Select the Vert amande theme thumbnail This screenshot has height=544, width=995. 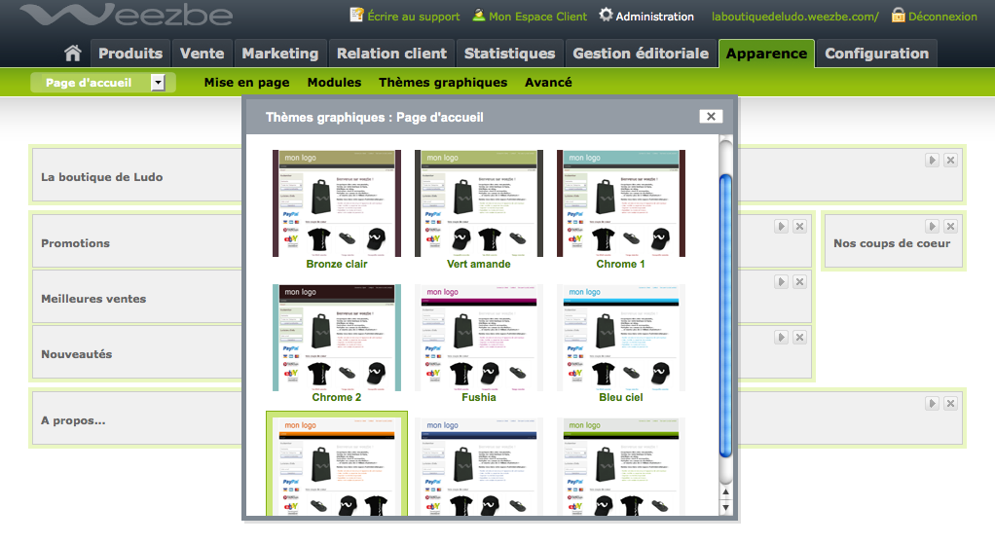click(x=478, y=203)
